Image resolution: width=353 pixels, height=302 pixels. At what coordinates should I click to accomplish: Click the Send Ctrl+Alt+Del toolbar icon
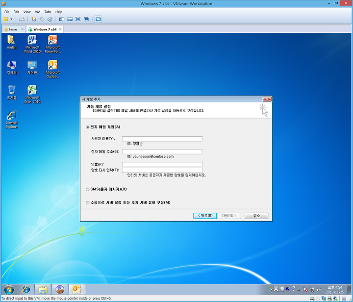pyautogui.click(x=22, y=19)
